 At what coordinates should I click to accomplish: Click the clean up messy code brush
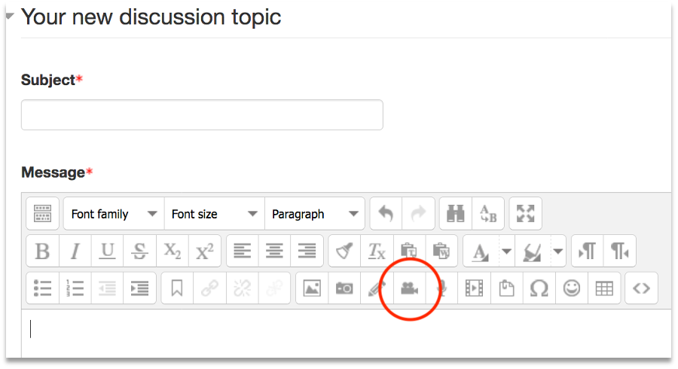(345, 251)
